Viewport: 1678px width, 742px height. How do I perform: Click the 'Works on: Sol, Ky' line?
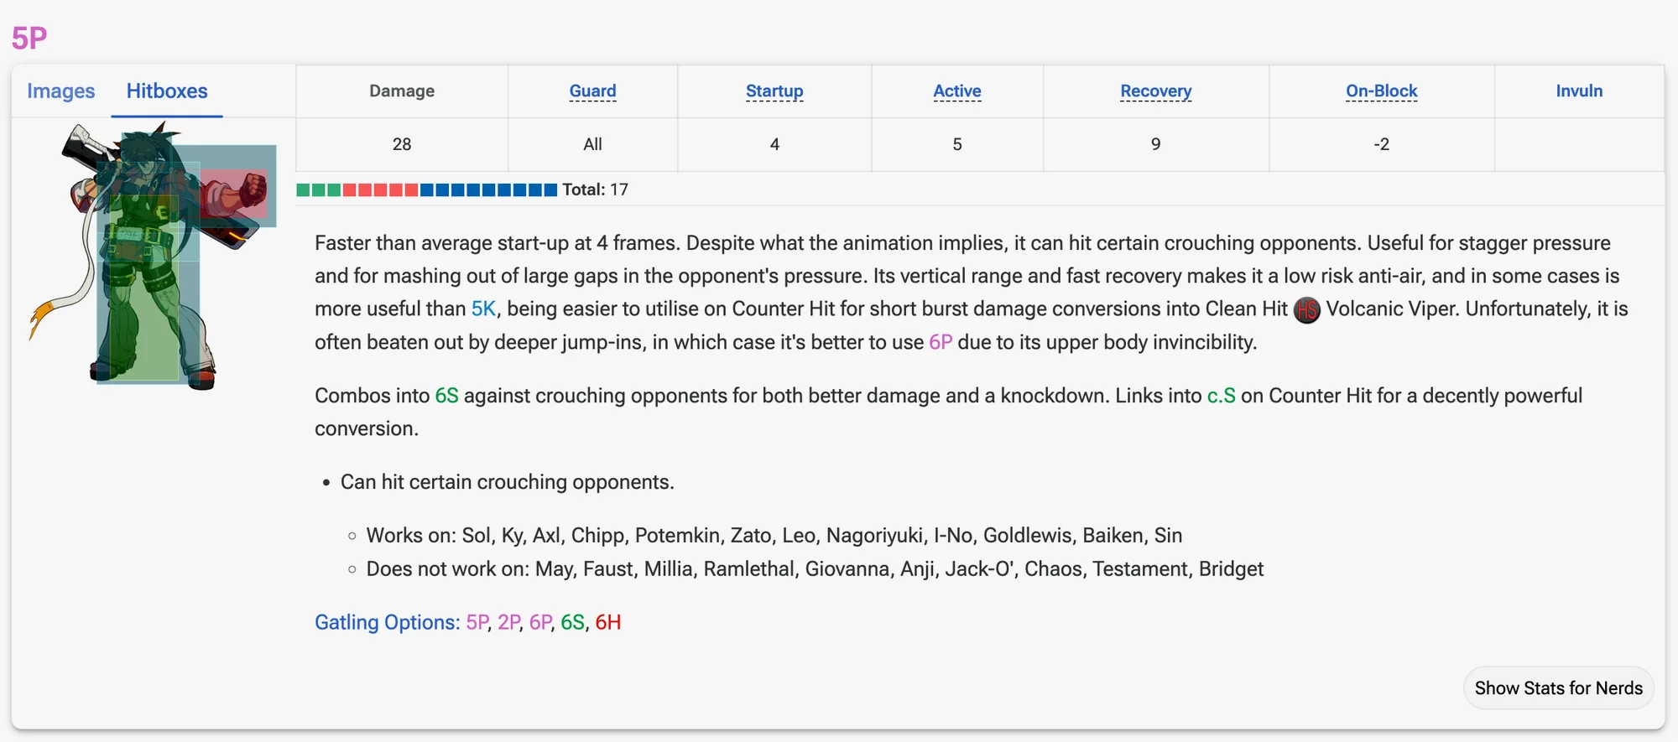tap(774, 535)
